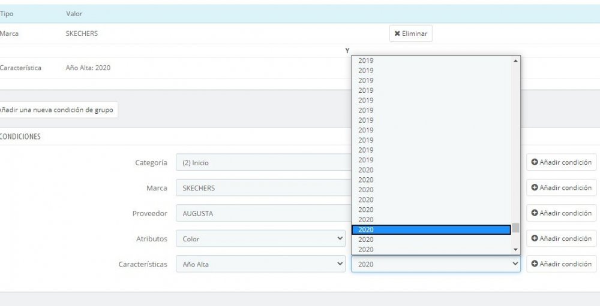600x306 pixels.
Task: Click the dropdown list scroll-down arrow
Action: pyautogui.click(x=515, y=250)
